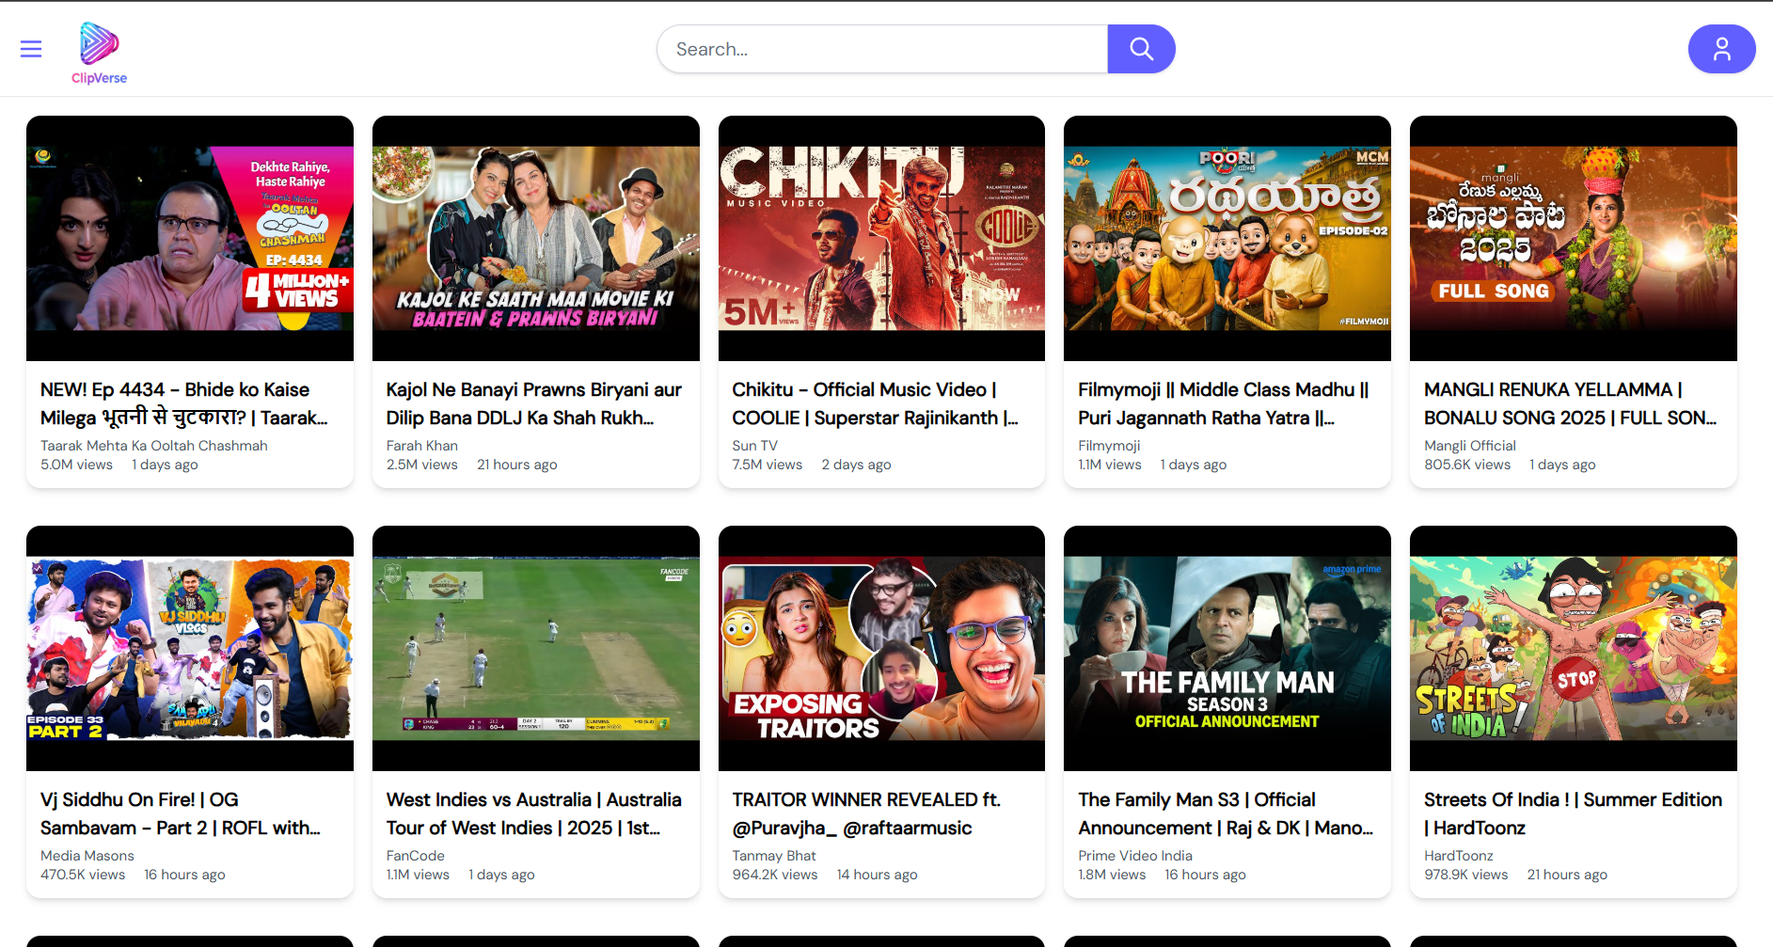Focus the Search input field
1773x947 pixels.
[882, 49]
